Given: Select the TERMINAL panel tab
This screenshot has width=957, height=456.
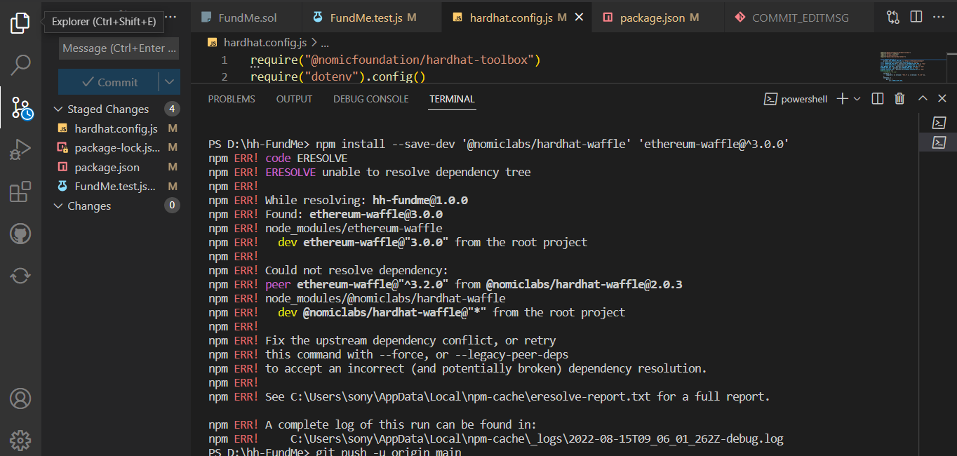Looking at the screenshot, I should click(452, 99).
